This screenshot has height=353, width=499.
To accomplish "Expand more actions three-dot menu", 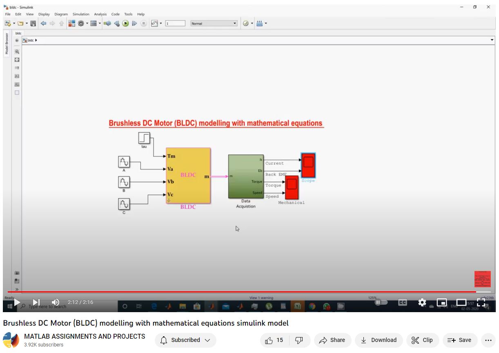I will click(x=488, y=340).
